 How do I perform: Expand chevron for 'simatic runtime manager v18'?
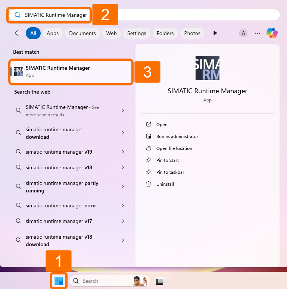(x=123, y=167)
